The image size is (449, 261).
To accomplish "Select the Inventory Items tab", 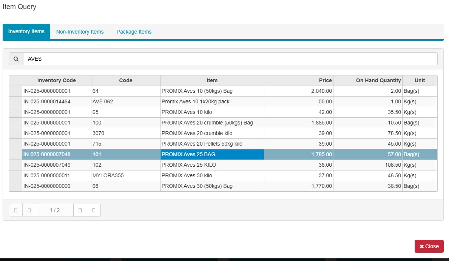I will point(26,32).
